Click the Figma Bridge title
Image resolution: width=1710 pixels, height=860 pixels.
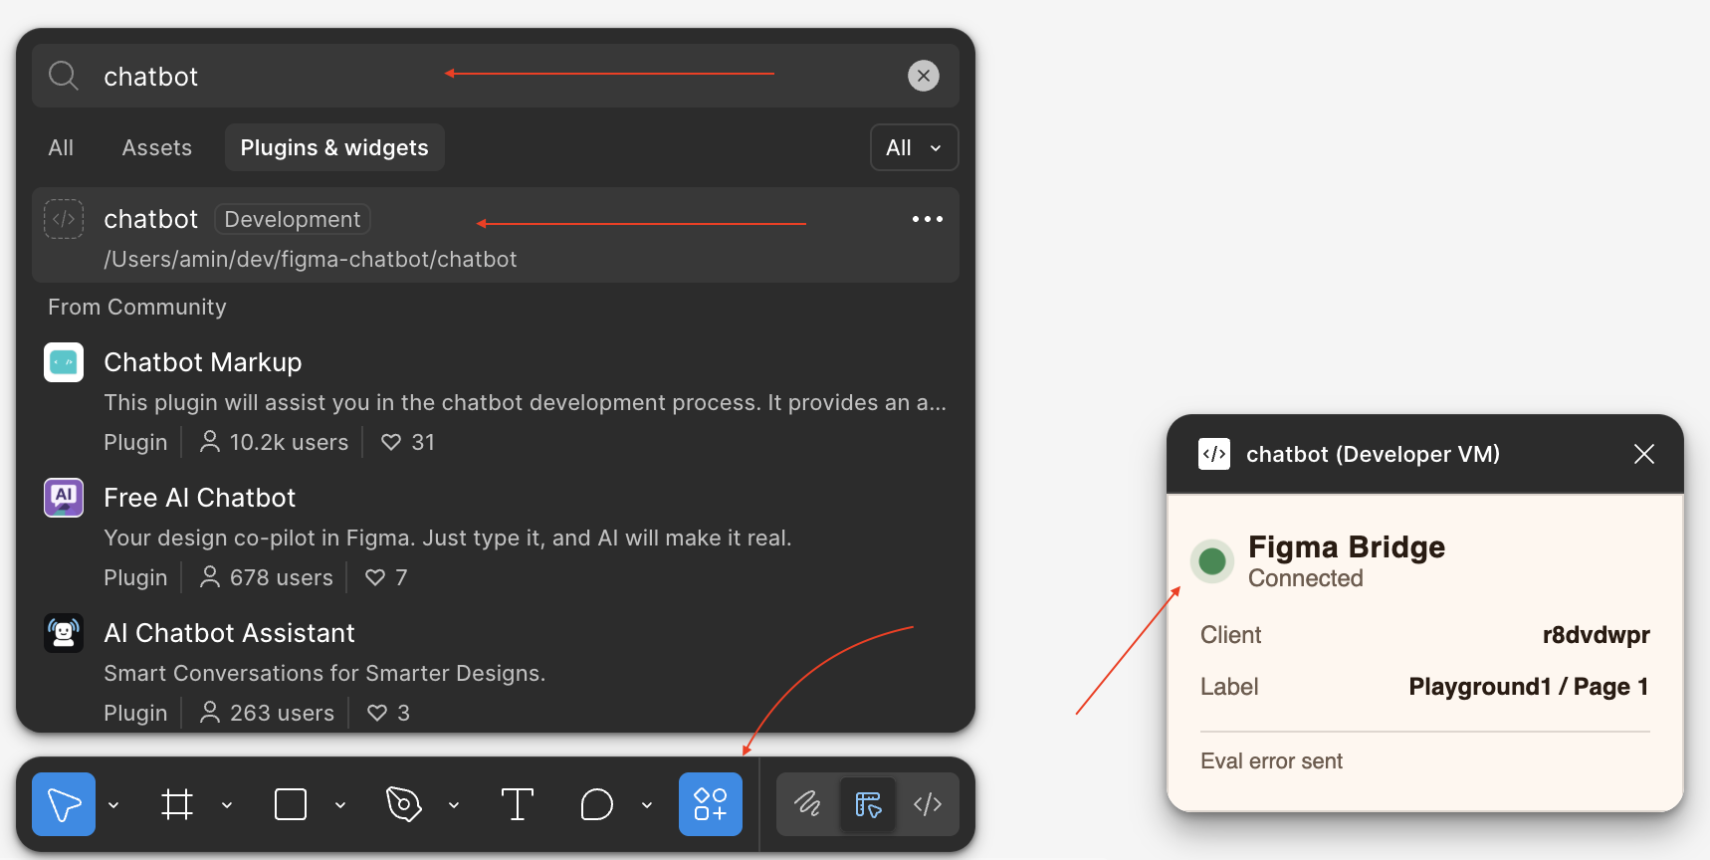(x=1347, y=546)
